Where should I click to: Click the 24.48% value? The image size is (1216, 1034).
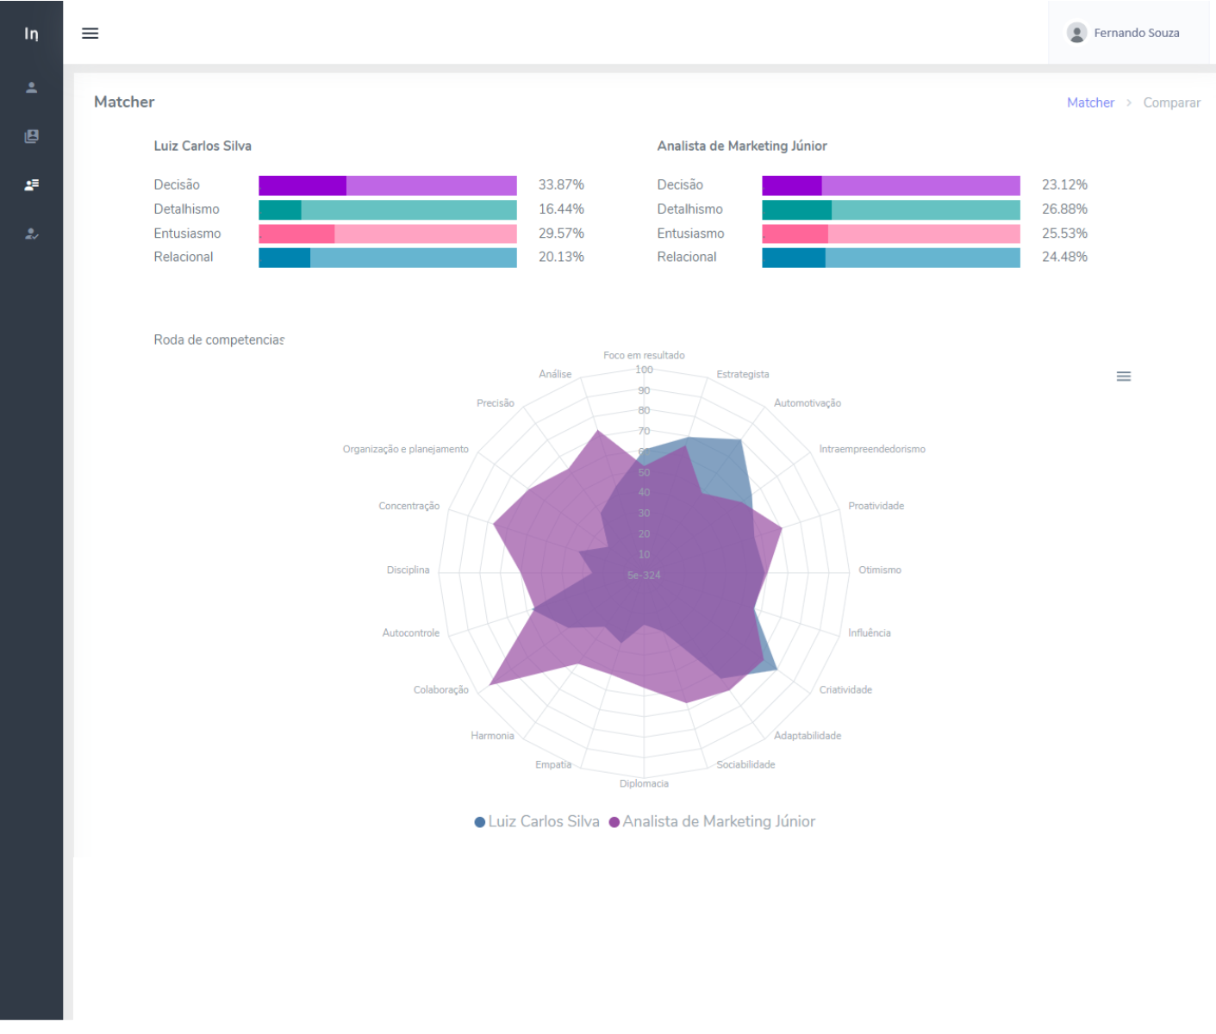pos(1064,257)
